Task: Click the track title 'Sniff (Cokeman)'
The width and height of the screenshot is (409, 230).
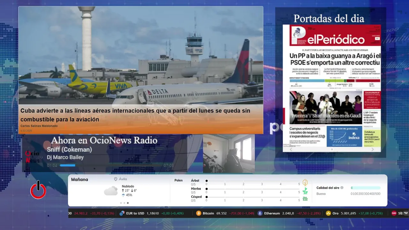Action: click(69, 149)
